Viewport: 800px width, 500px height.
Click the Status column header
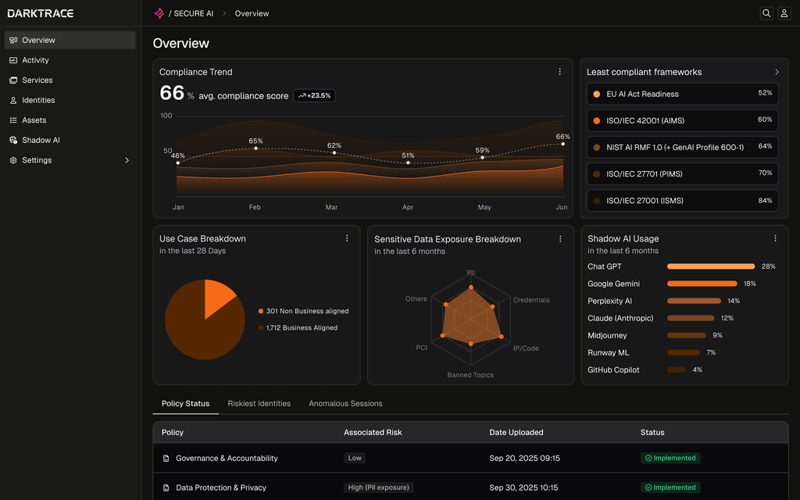point(652,432)
